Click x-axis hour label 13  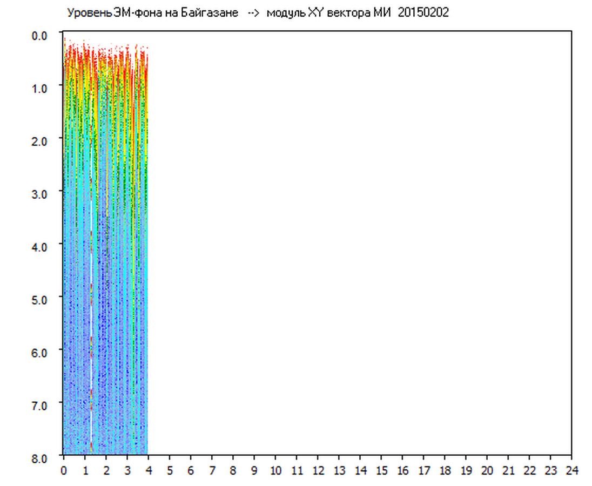click(x=339, y=470)
